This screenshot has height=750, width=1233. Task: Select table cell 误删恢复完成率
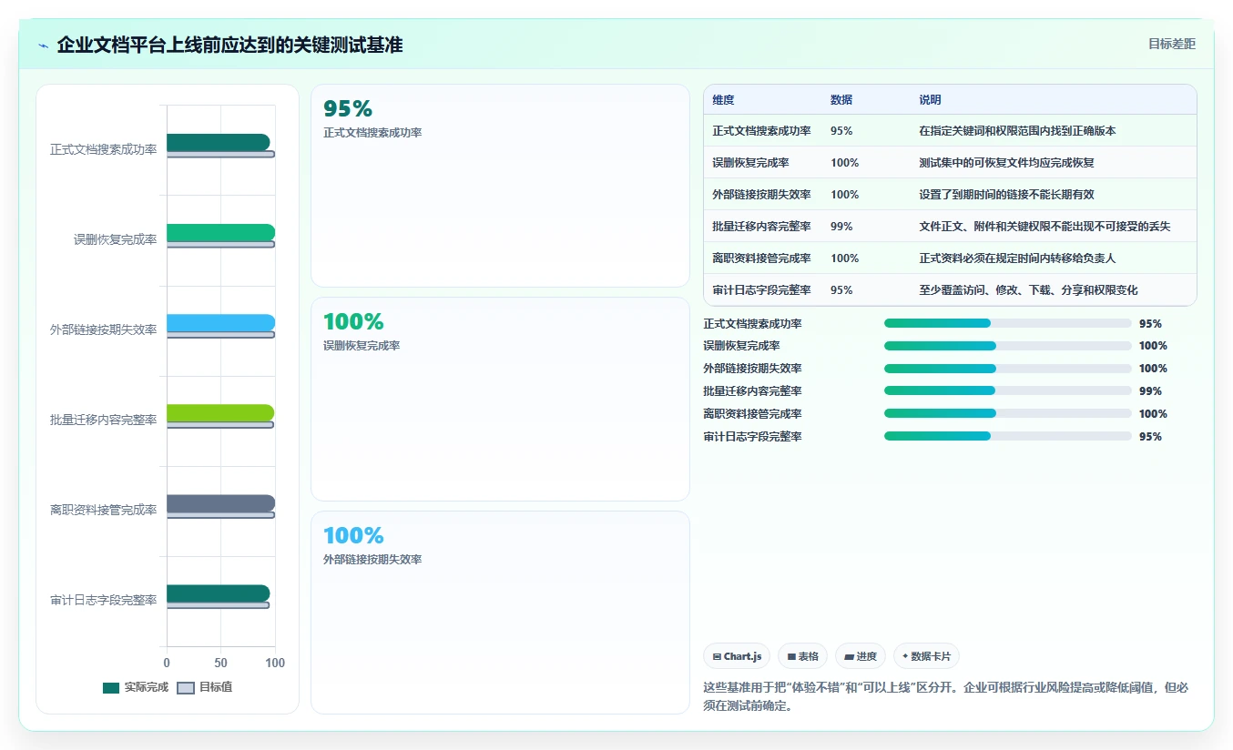750,163
